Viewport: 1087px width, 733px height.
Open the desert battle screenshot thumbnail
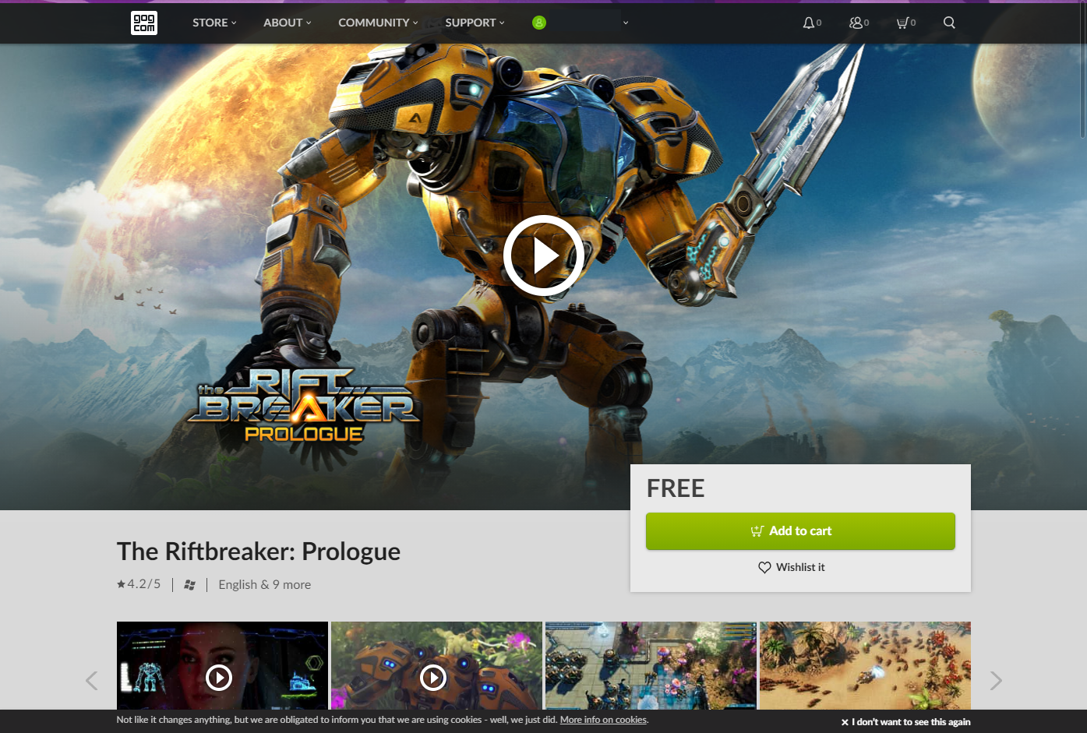coord(865,666)
